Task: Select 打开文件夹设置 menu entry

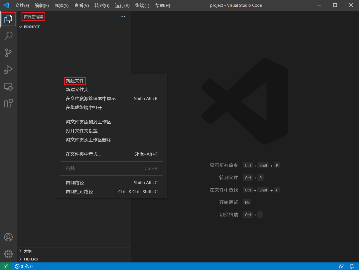Action: click(x=112, y=131)
